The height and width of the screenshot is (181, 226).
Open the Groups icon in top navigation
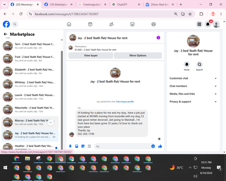click(x=154, y=24)
